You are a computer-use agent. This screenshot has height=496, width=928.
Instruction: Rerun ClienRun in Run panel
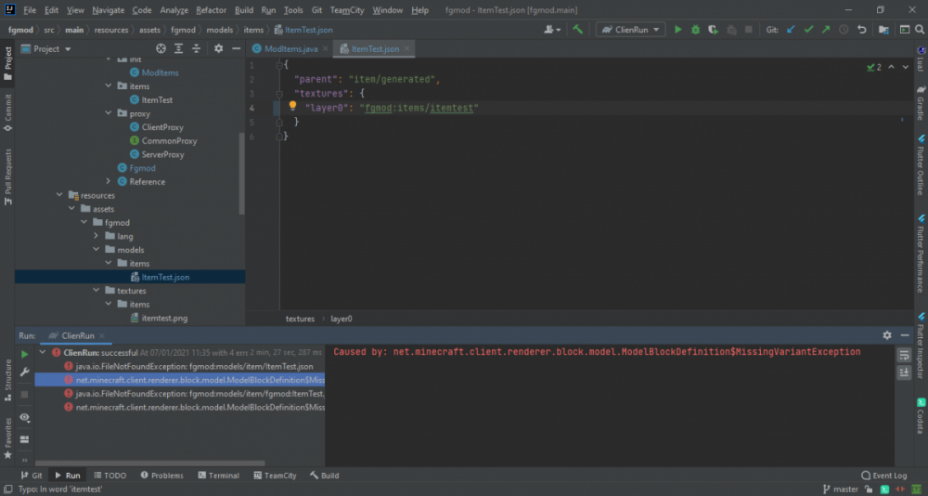(x=24, y=354)
